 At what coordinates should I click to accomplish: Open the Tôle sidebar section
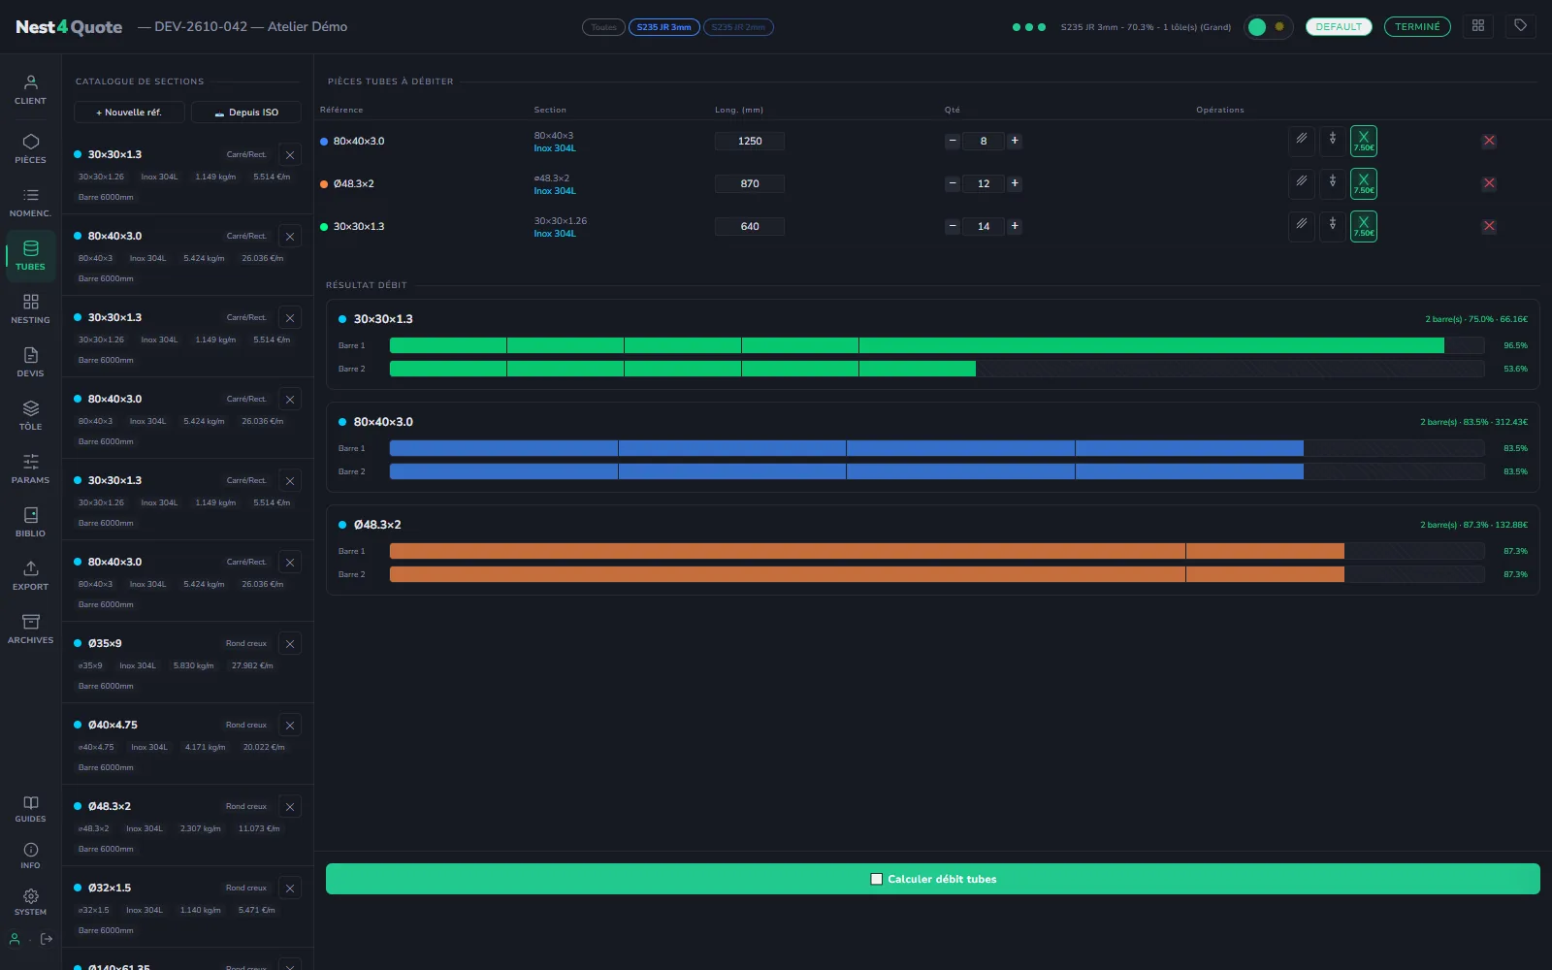(30, 415)
